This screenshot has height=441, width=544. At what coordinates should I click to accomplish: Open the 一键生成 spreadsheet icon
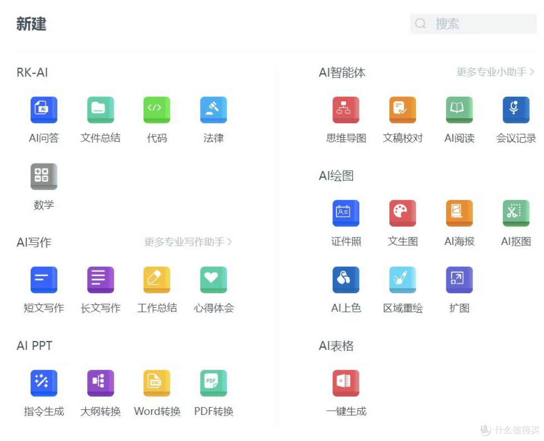point(346,383)
